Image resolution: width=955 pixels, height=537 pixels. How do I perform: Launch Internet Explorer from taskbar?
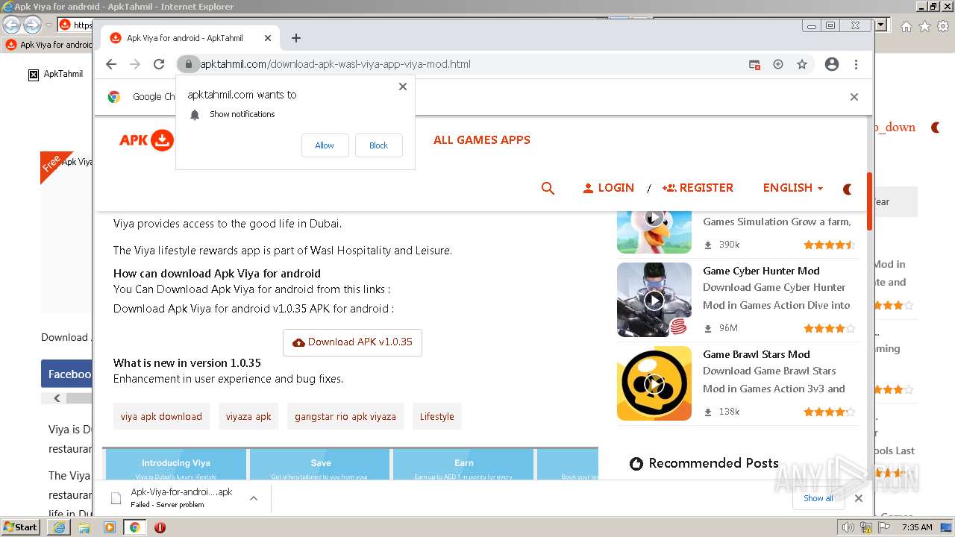59,527
